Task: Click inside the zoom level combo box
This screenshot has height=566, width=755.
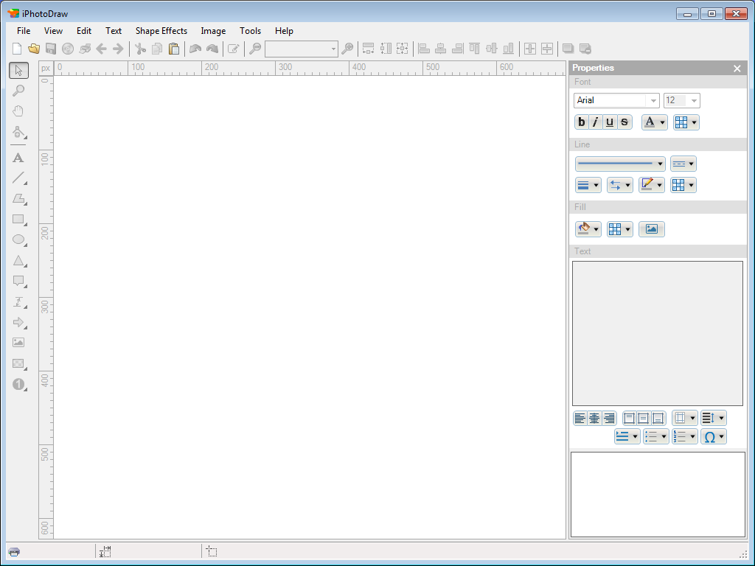Action: (x=298, y=49)
